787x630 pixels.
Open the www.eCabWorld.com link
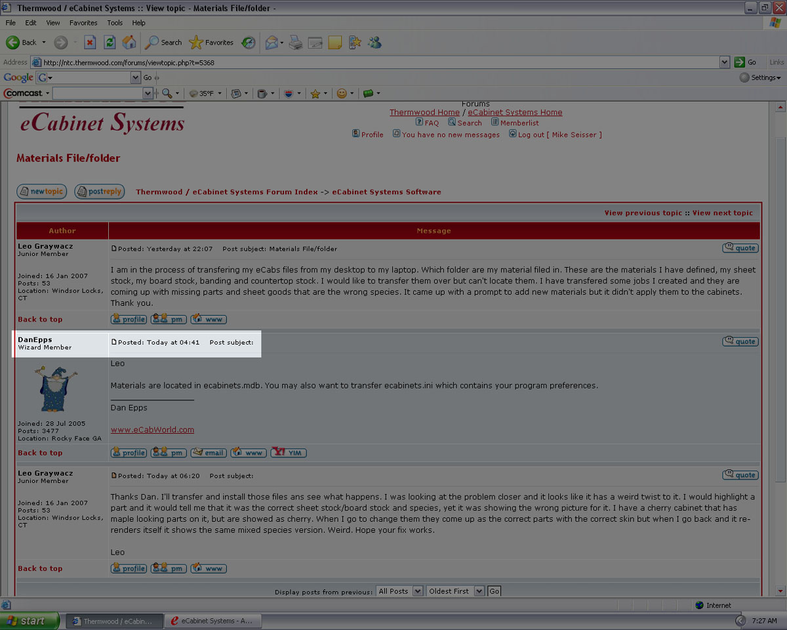pyautogui.click(x=152, y=430)
